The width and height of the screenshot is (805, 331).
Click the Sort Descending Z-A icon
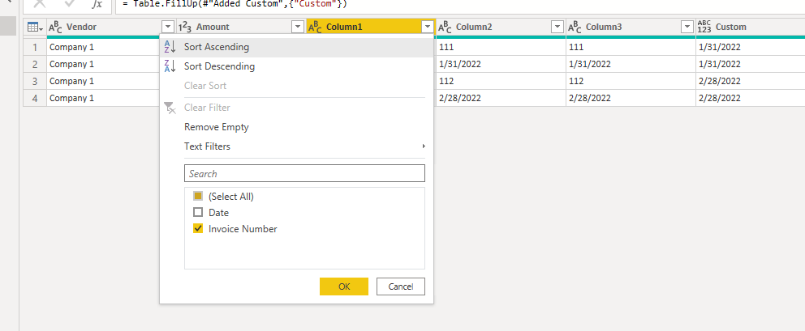point(170,66)
